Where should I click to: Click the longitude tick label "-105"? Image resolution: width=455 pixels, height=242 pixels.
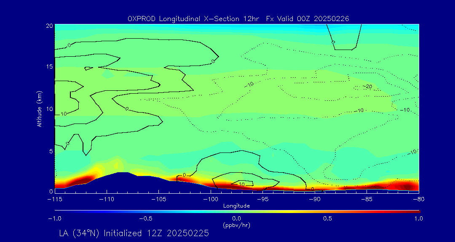(x=159, y=199)
